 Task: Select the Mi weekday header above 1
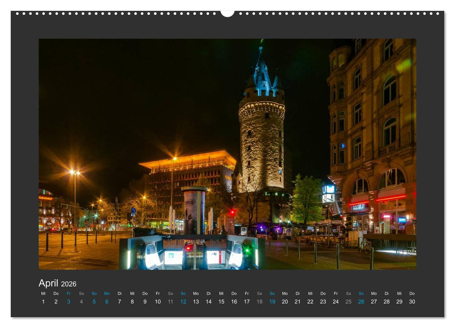pos(43,293)
